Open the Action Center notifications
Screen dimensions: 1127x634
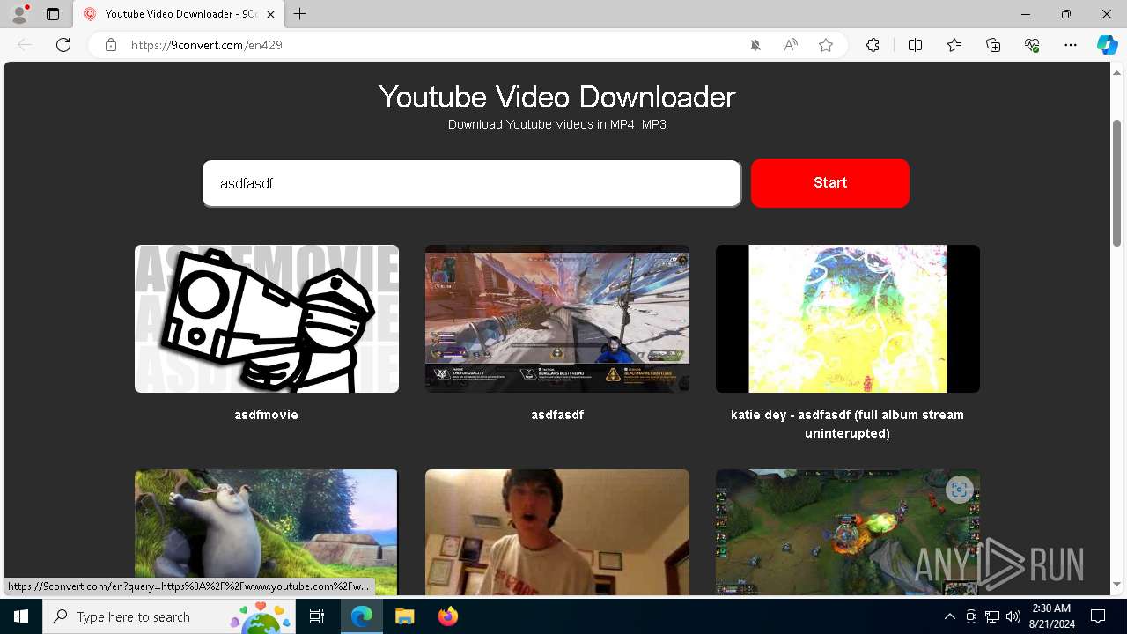click(1098, 616)
